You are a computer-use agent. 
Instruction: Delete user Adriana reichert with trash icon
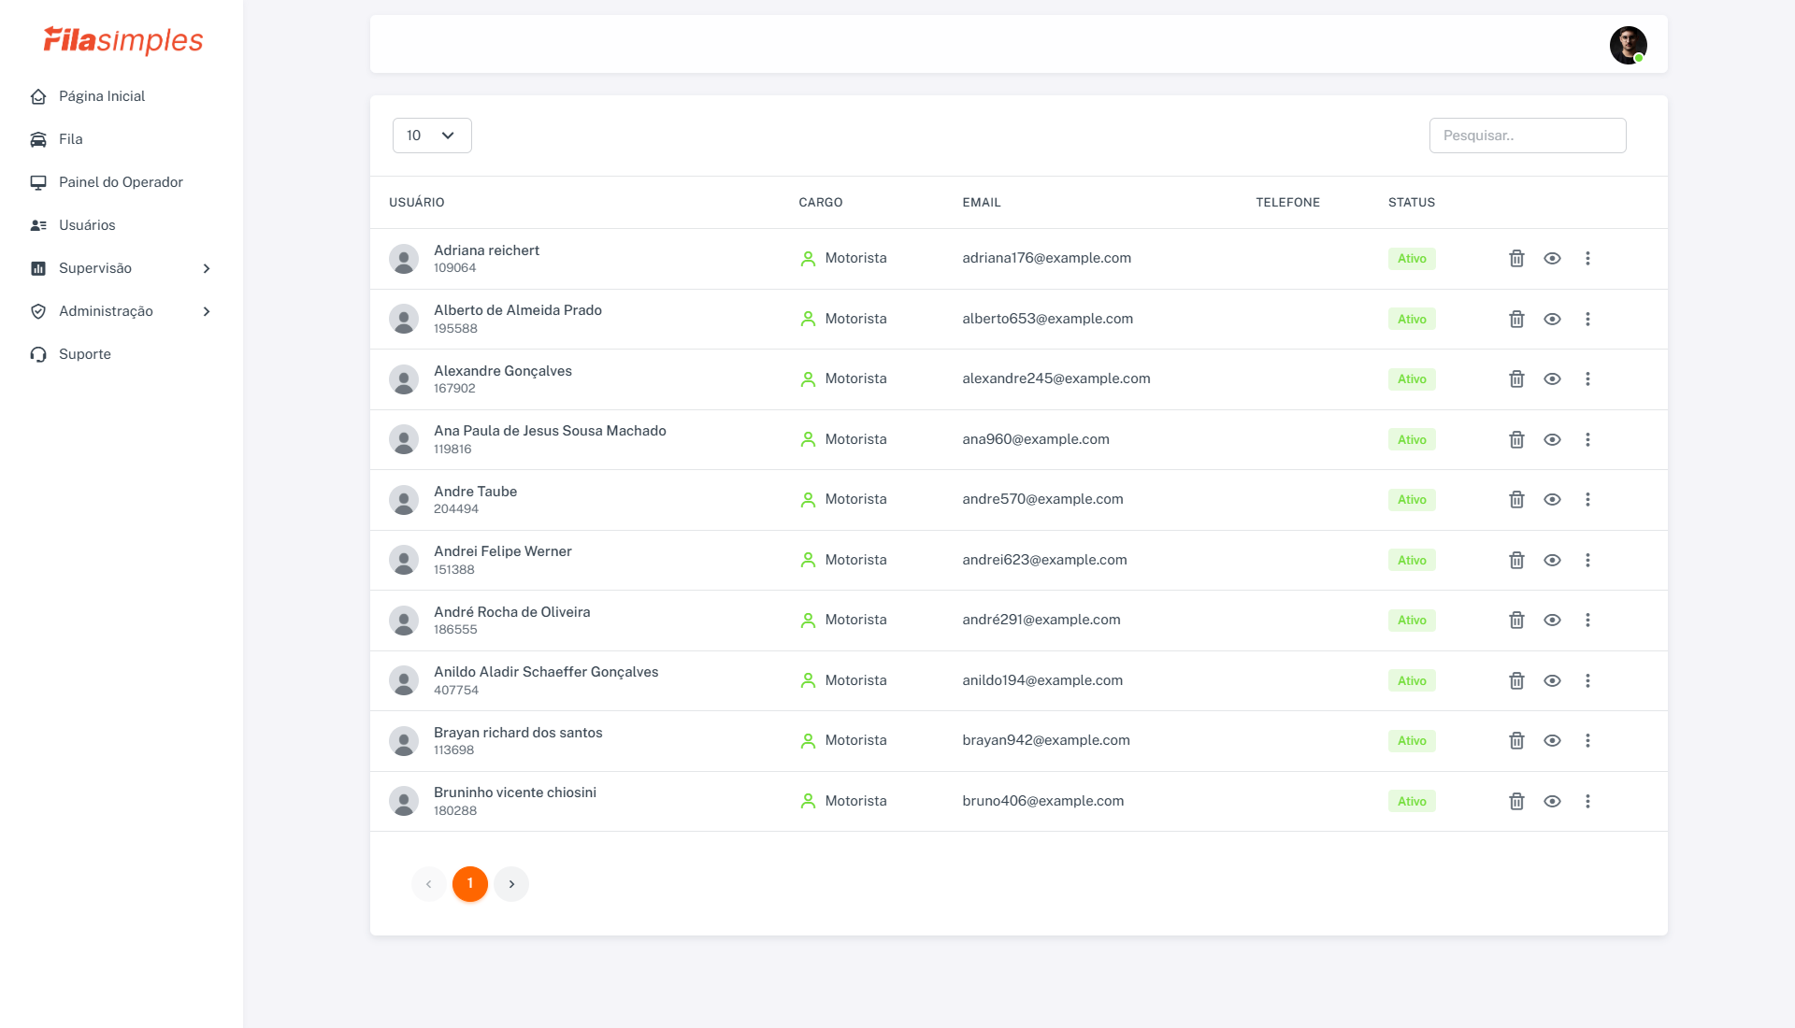pos(1516,259)
